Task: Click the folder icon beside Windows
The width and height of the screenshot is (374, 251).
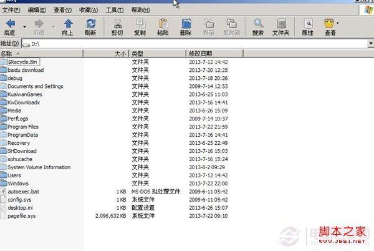Action: click(4, 184)
